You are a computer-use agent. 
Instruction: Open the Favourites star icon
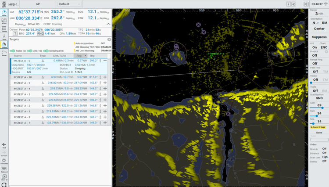(x=4, y=161)
